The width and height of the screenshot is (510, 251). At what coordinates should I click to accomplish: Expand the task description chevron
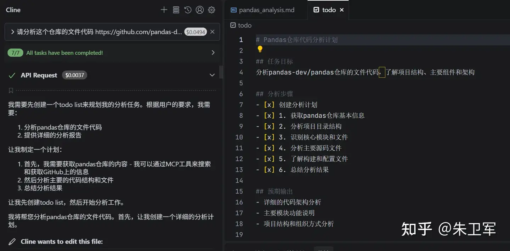click(12, 32)
